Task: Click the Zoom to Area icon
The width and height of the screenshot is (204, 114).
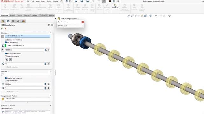Action: [132, 16]
